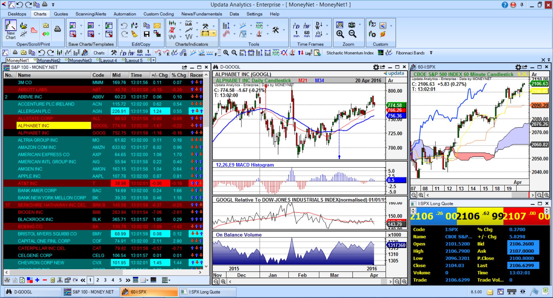
Task: Click the red minus remove-row icon in list toolbar
Action: tap(45, 280)
